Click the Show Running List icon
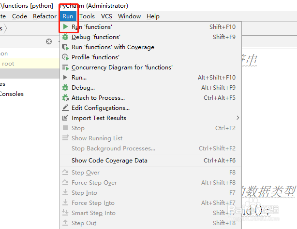This screenshot has width=297, height=229. 65,137
